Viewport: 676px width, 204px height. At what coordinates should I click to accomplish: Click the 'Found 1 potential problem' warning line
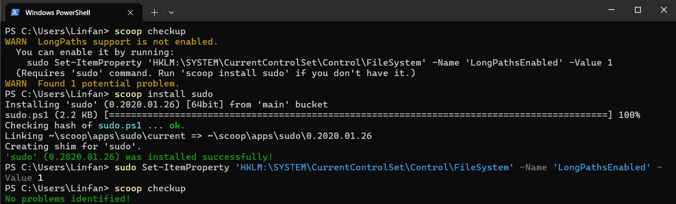click(109, 84)
